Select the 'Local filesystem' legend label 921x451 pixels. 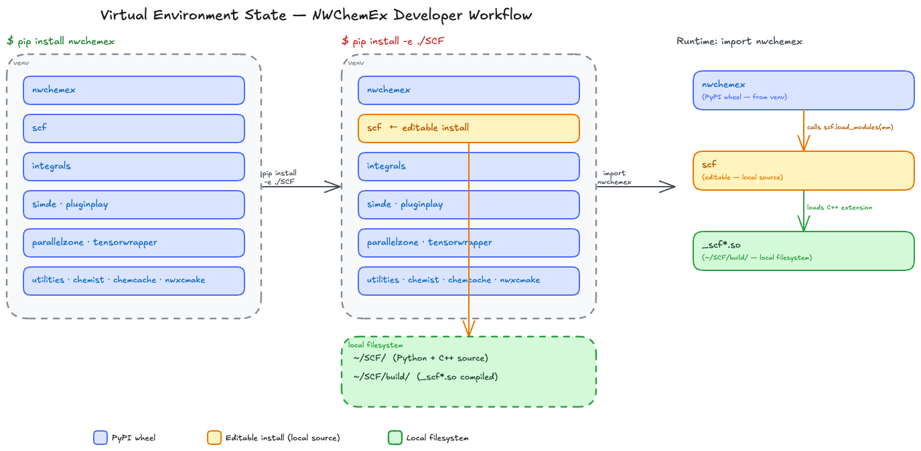(437, 438)
